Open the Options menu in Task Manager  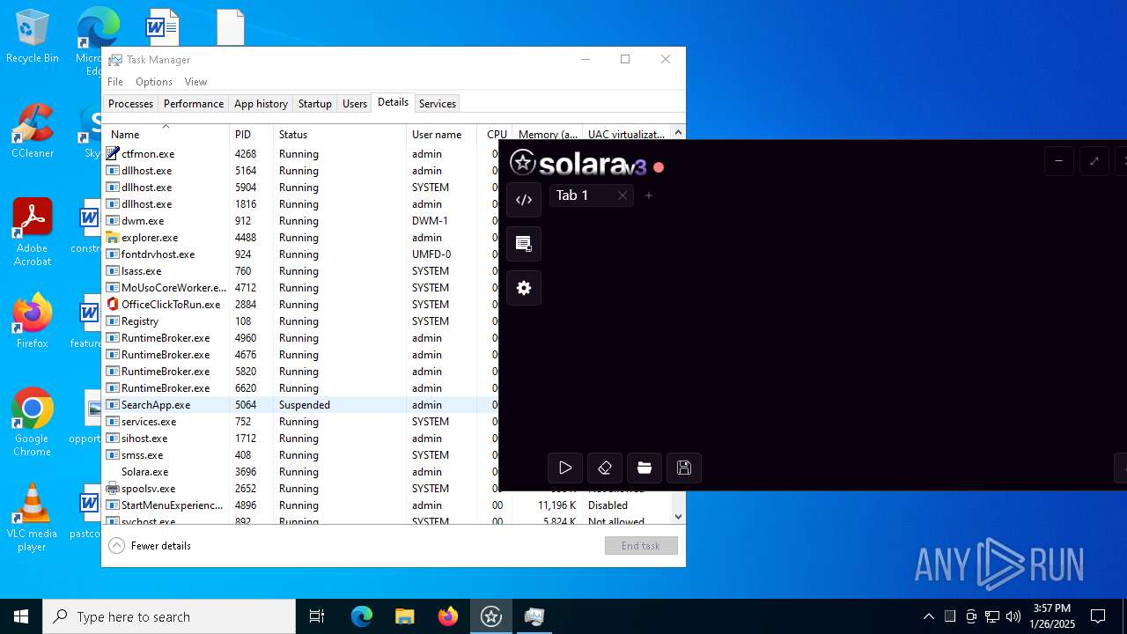click(x=154, y=82)
